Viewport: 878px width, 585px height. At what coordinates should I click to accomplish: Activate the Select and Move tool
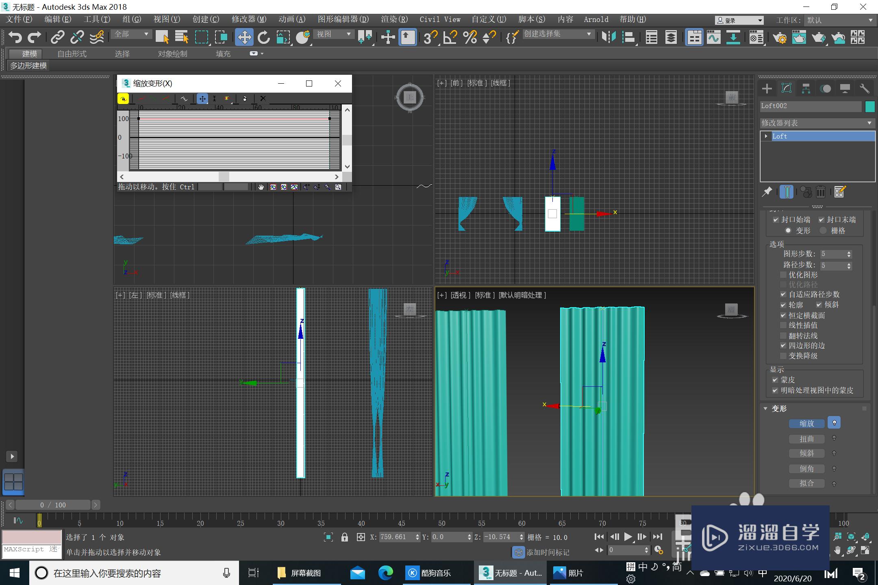pyautogui.click(x=244, y=37)
